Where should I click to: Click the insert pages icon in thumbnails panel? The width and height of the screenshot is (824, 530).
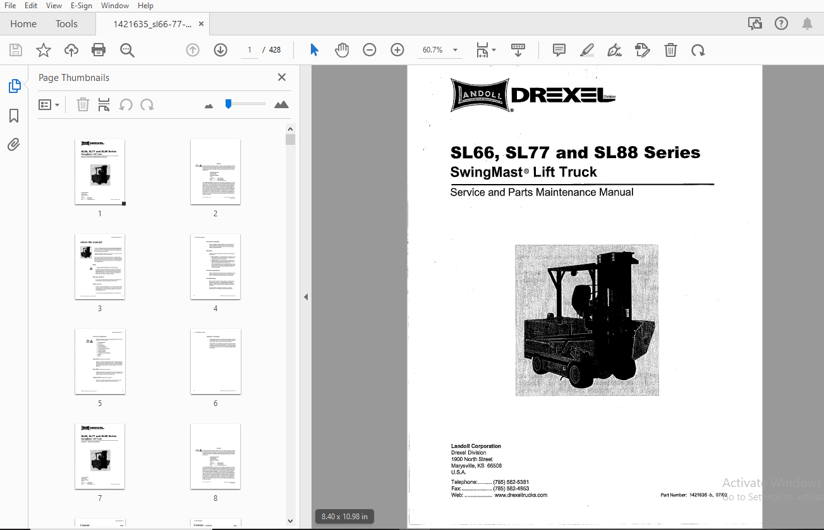click(x=104, y=104)
